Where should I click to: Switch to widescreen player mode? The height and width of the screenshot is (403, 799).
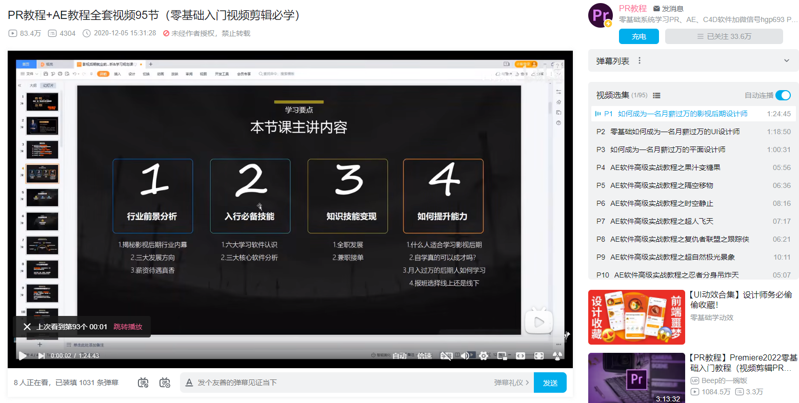(521, 356)
